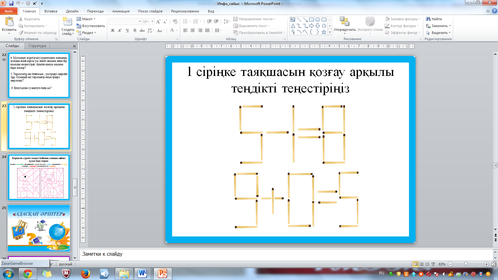This screenshot has height=280, width=498.
Task: Click the Windows Start button
Action: click(8, 274)
